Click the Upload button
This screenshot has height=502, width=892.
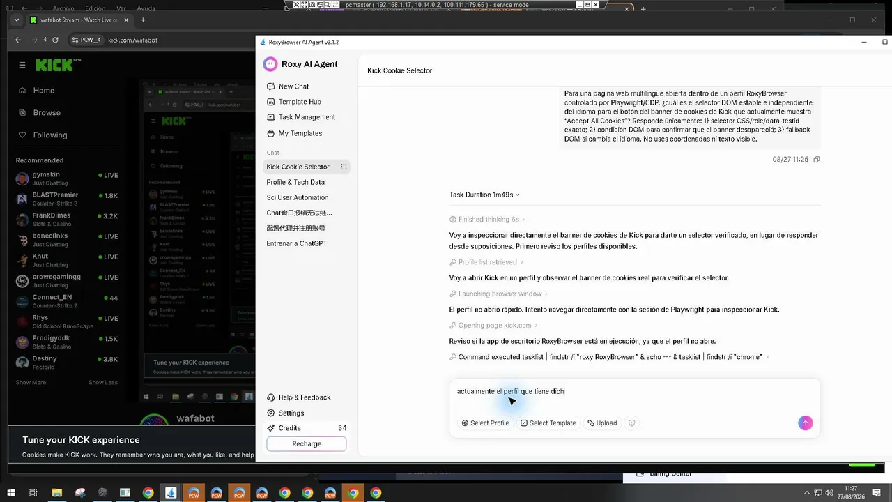[602, 423]
